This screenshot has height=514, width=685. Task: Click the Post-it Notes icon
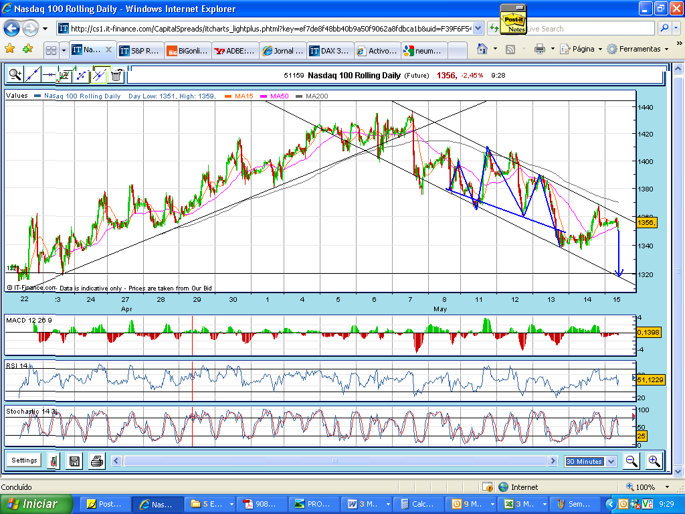coord(513,19)
